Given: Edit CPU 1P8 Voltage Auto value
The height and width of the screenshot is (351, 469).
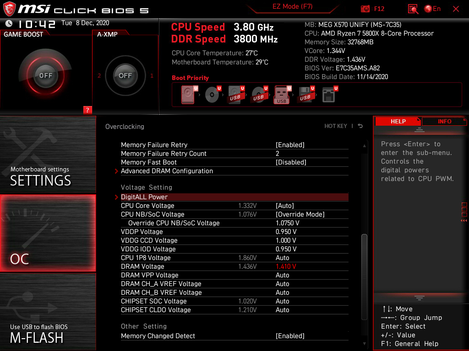Looking at the screenshot, I should point(282,258).
